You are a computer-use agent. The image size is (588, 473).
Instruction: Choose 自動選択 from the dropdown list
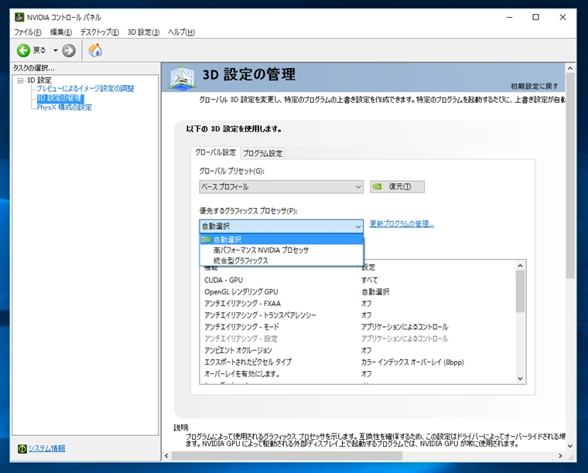282,240
